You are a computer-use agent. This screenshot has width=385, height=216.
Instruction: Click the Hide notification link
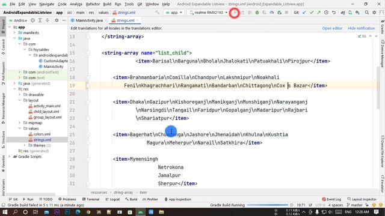[361, 28]
